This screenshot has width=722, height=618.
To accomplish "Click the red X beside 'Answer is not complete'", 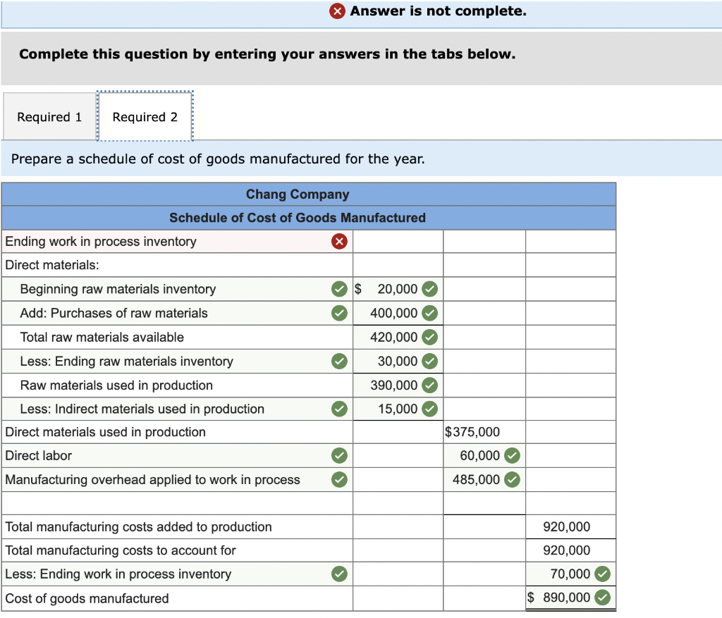I will coord(338,11).
